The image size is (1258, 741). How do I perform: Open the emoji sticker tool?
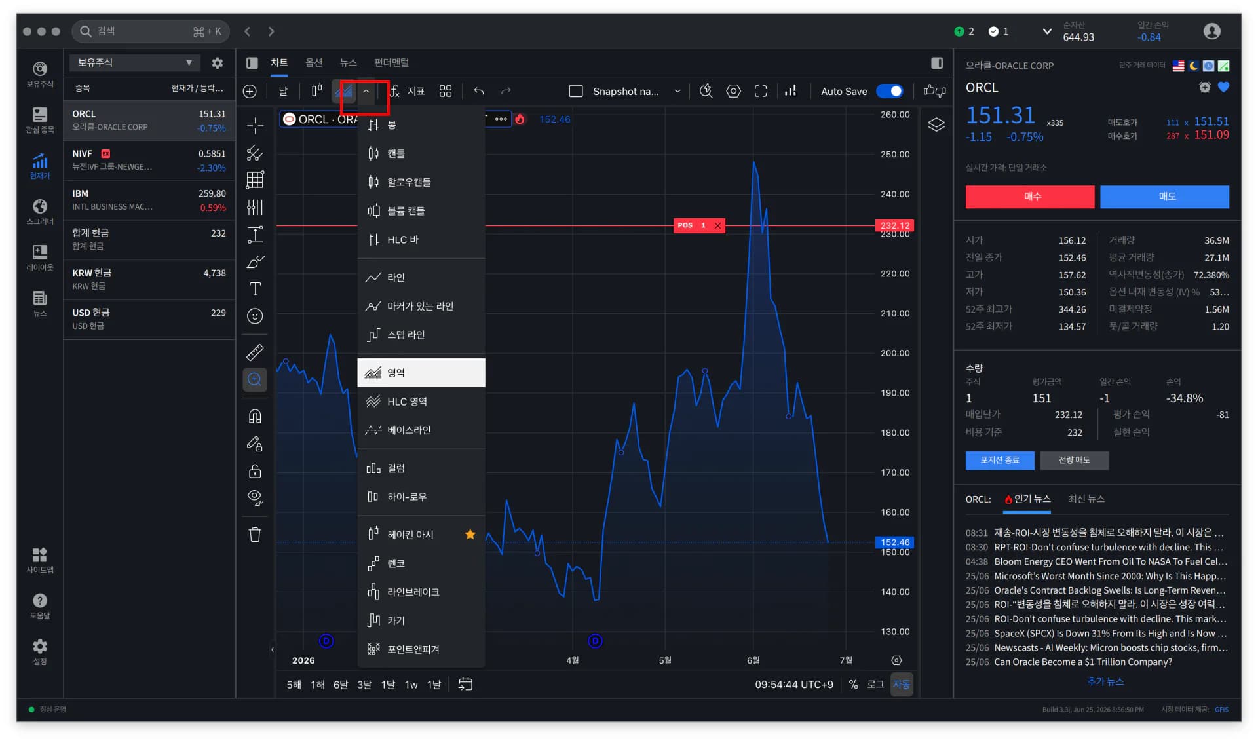pos(255,316)
